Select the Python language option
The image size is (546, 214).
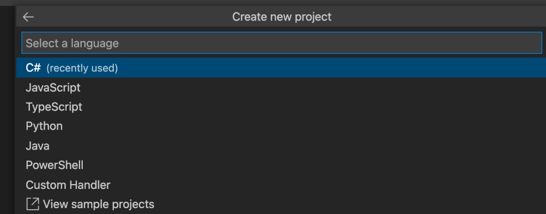tap(44, 126)
